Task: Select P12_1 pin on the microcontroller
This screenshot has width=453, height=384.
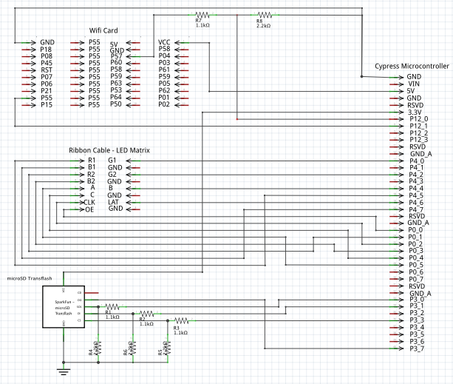Action: pos(418,126)
